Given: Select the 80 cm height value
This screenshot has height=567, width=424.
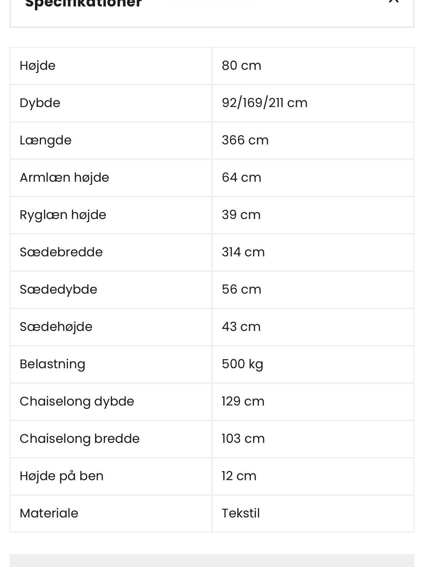Looking at the screenshot, I should coord(242,65).
